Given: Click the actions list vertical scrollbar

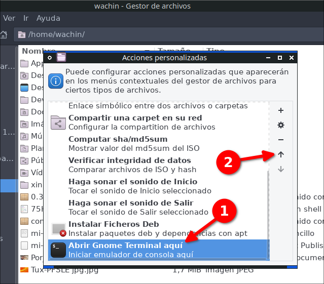Looking at the screenshot, I should 268,215.
